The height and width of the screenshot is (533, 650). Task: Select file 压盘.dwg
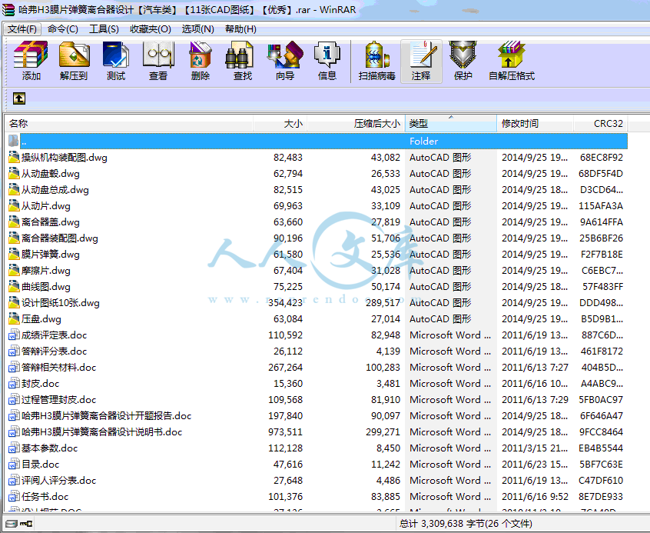(317, 319)
